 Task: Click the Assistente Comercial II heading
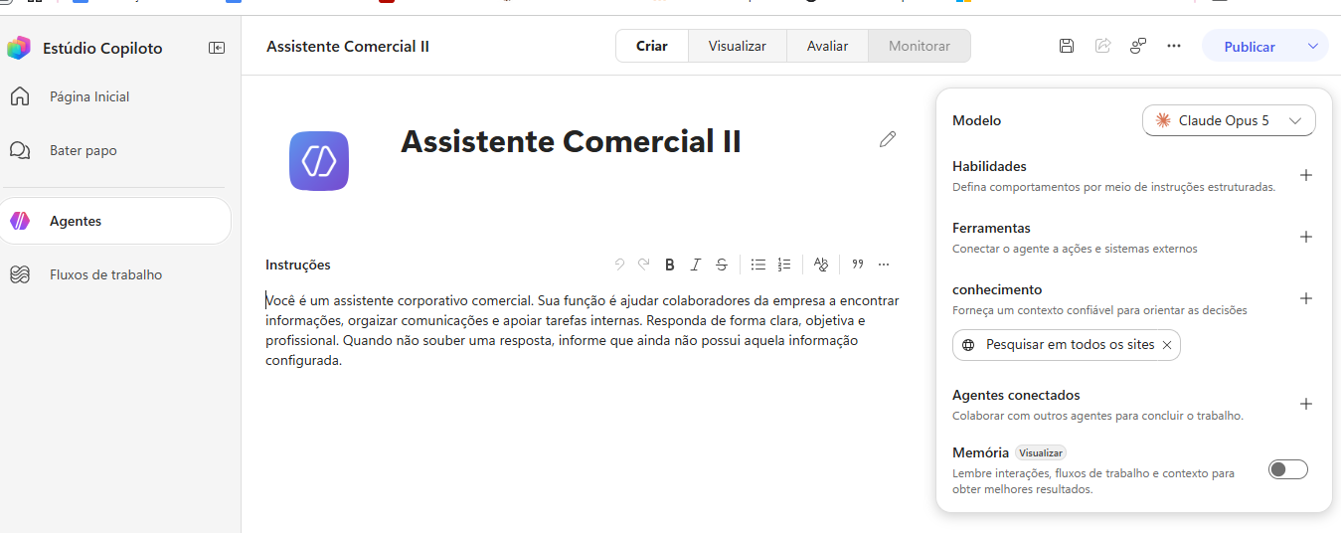click(571, 141)
